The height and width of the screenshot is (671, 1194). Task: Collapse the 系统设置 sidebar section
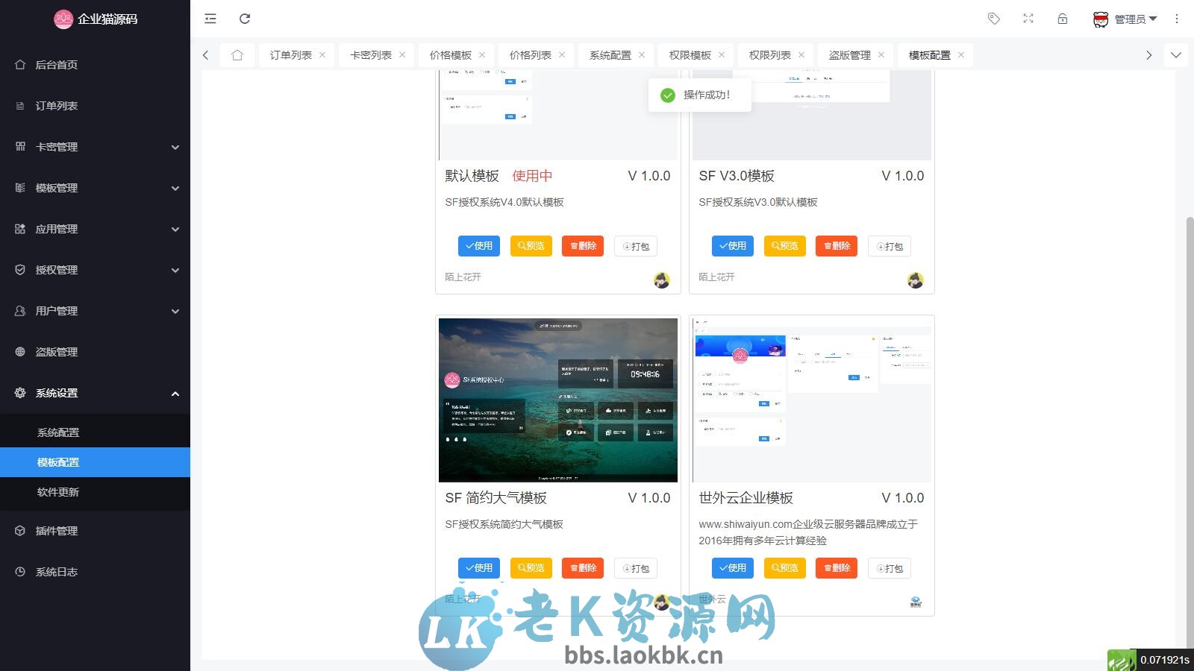[96, 393]
